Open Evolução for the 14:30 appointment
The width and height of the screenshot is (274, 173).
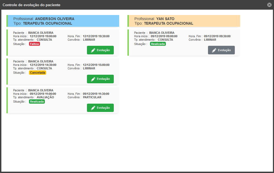(100, 79)
